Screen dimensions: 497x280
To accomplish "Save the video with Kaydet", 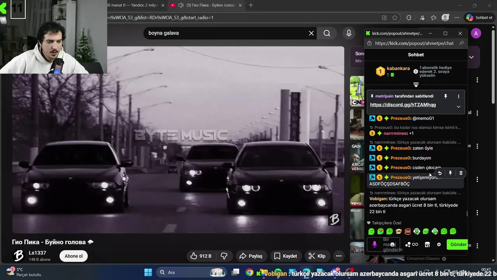I will (285, 256).
